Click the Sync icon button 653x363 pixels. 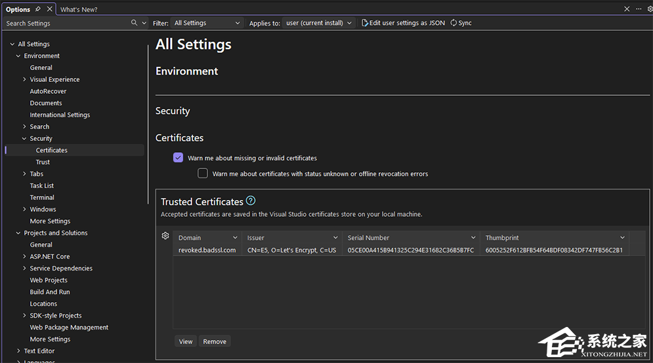[461, 23]
